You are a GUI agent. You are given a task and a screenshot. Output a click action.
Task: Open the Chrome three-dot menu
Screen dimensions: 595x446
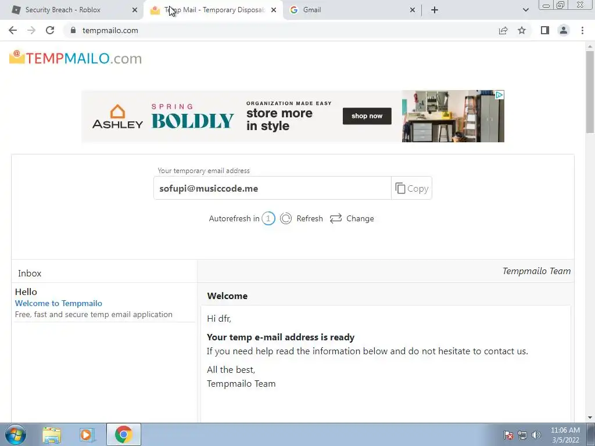coord(582,30)
